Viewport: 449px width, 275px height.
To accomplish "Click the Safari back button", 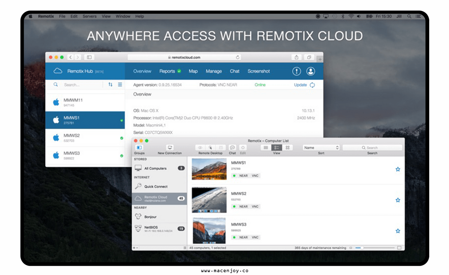I will tap(71, 57).
